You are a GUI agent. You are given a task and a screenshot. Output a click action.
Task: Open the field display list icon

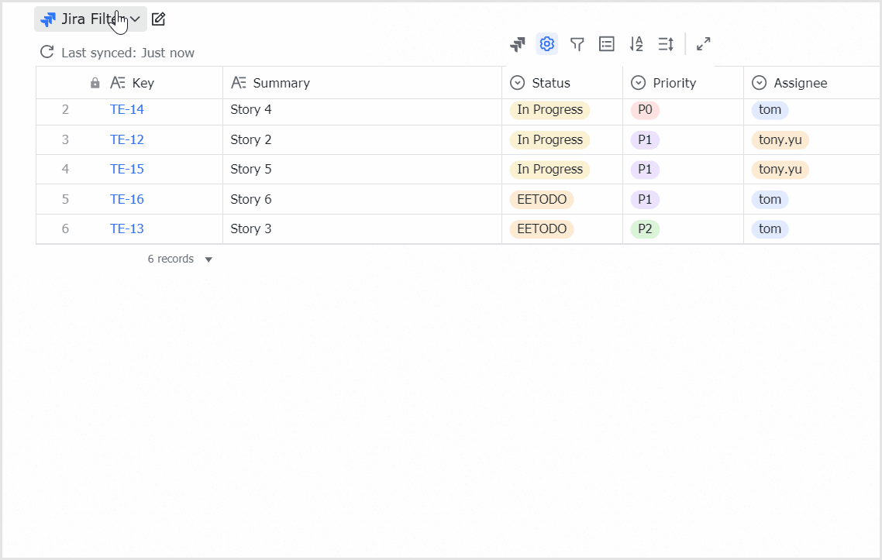606,44
